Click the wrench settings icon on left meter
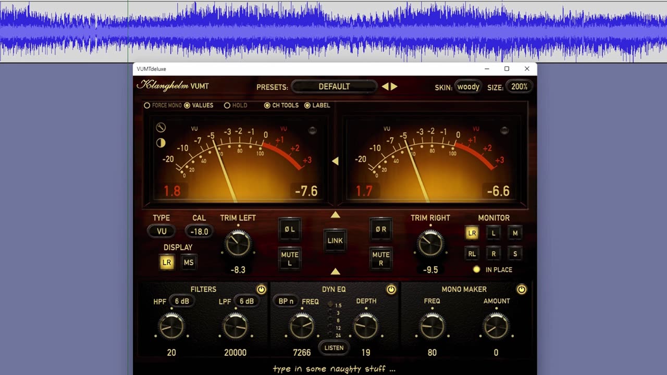Screen dimensions: 667x375 161,128
